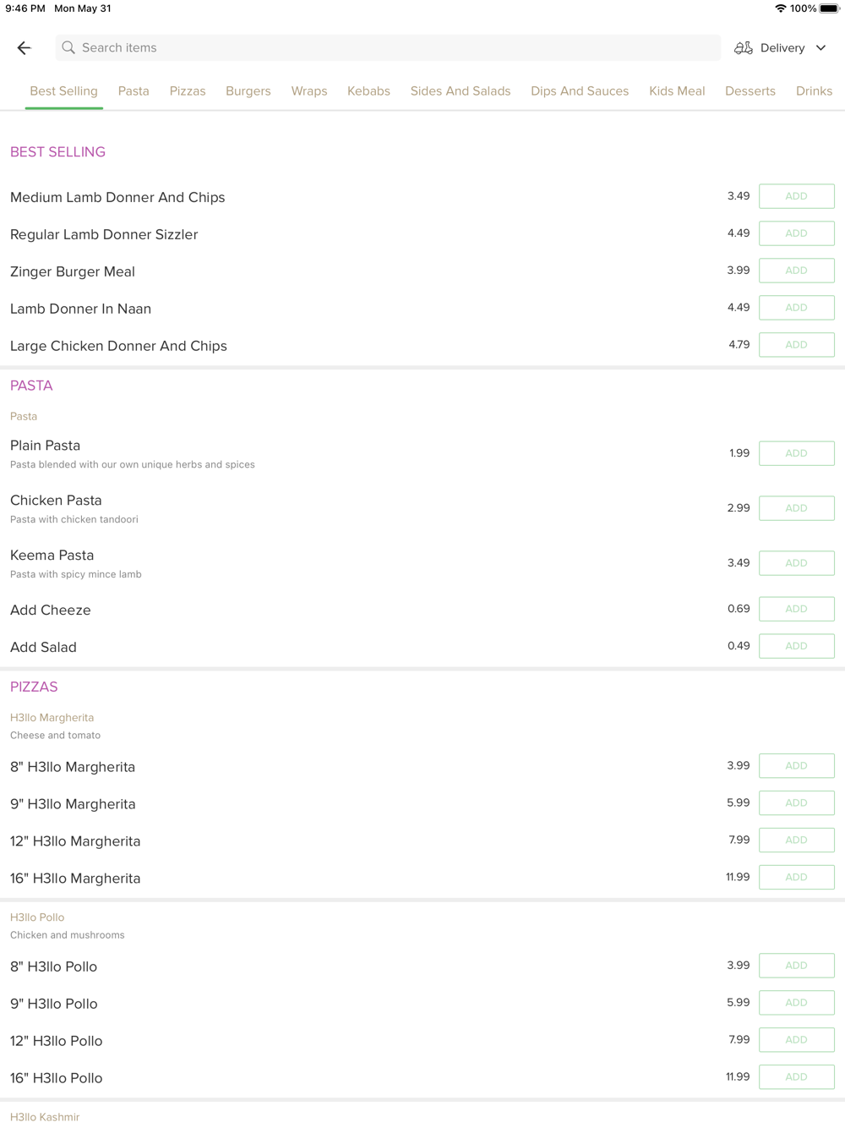Screen dimensions: 845x1128
Task: Open the Burgers tab
Action: pos(248,91)
